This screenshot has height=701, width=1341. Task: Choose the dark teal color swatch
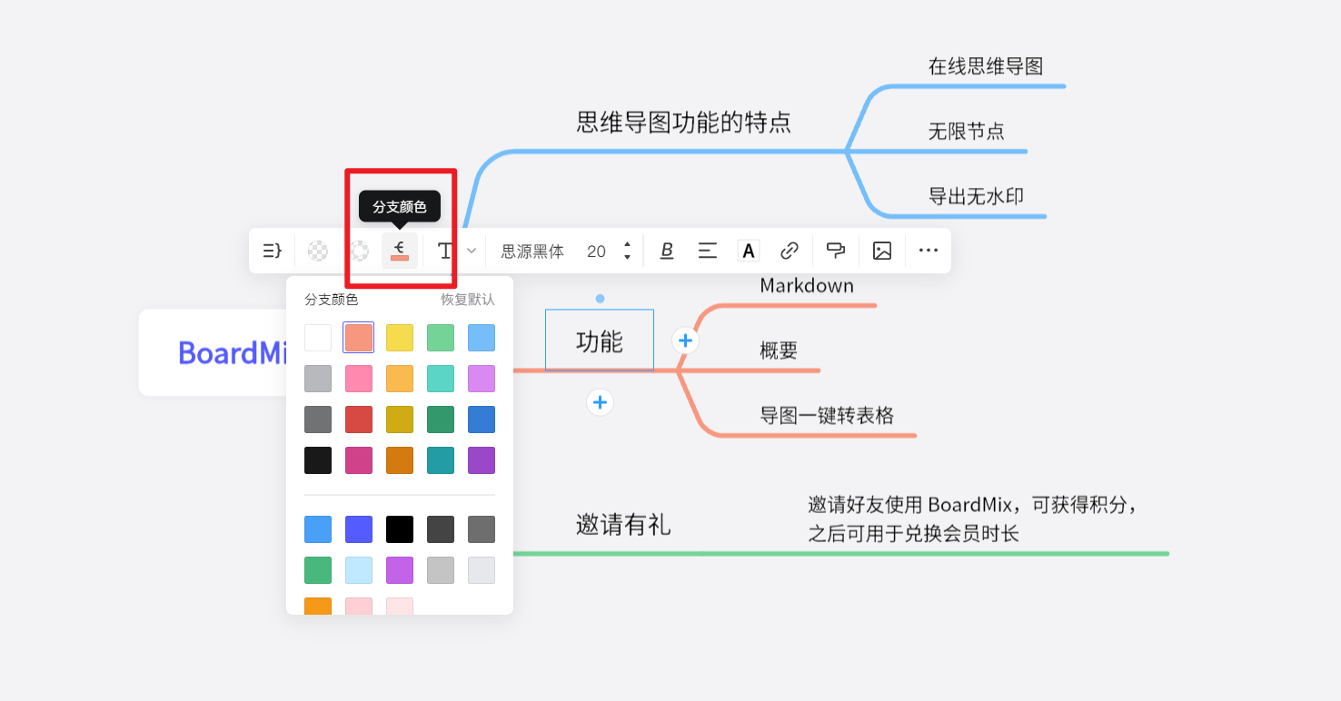pyautogui.click(x=441, y=460)
